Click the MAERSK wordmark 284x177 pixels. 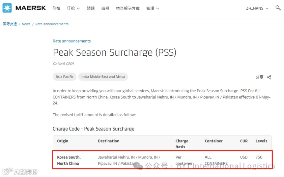(x=31, y=8)
